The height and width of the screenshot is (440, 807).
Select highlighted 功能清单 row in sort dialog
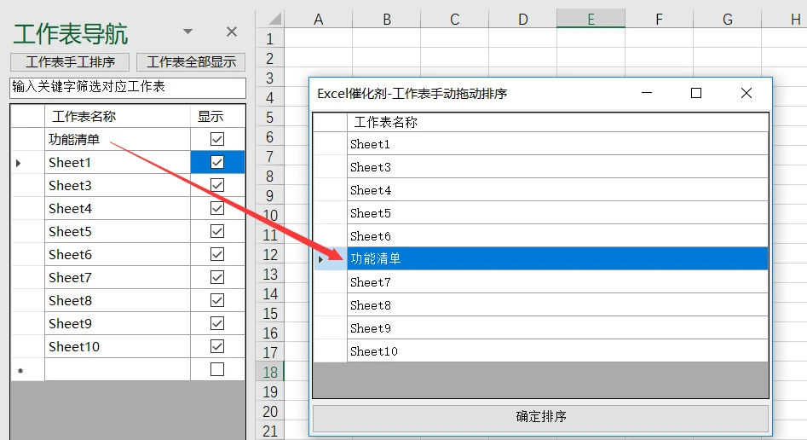coord(557,258)
